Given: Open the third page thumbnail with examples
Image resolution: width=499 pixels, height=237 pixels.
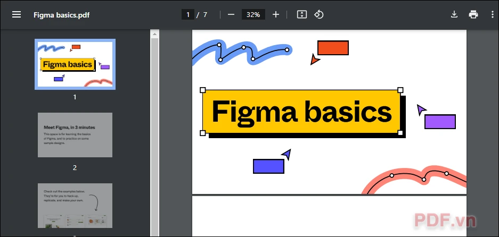Looking at the screenshot, I should 75,205.
